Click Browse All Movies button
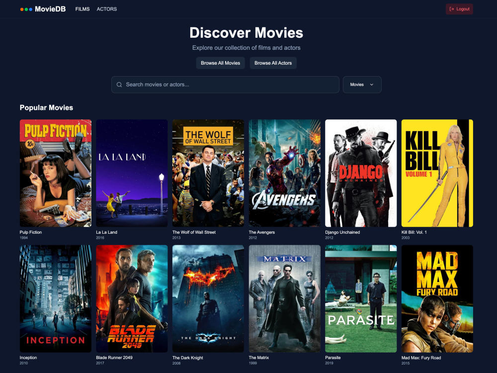The image size is (497, 373). coord(220,63)
